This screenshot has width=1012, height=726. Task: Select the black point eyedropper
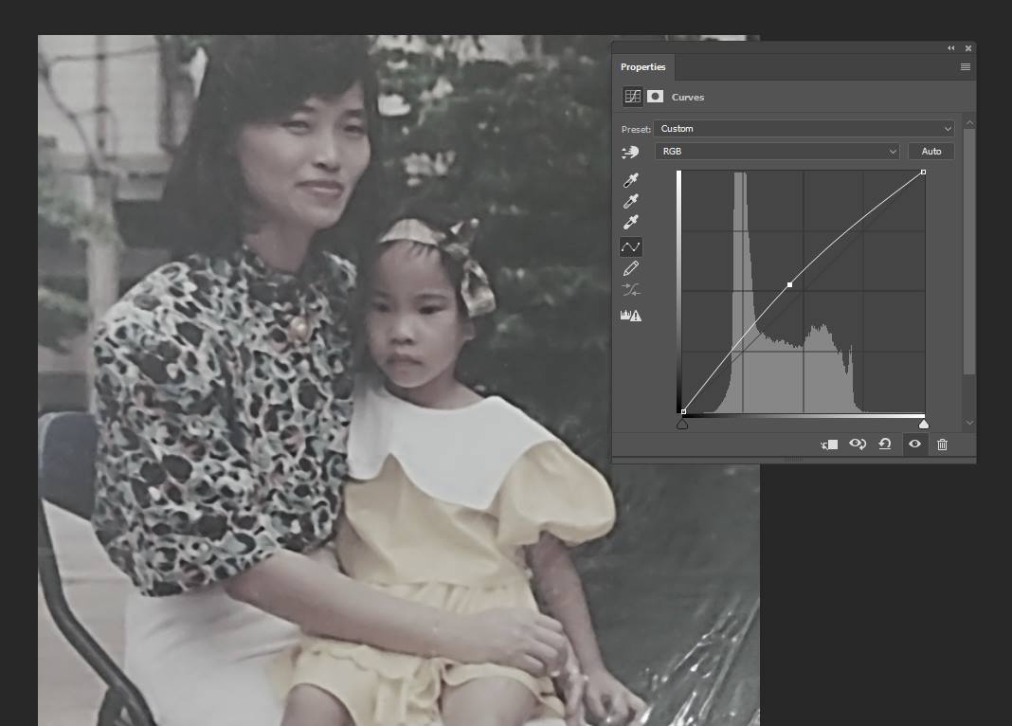point(630,180)
